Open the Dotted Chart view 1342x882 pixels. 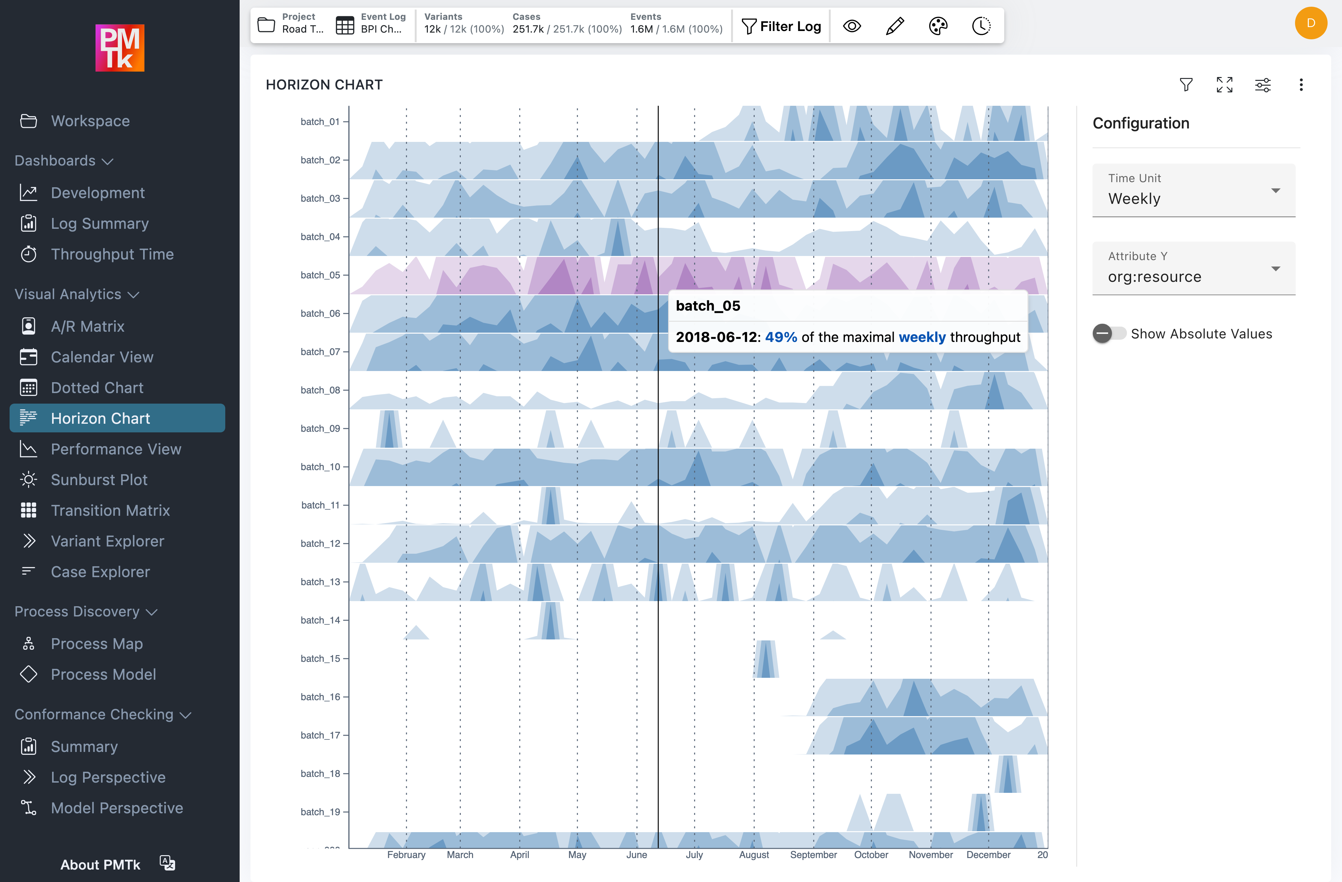pos(97,387)
